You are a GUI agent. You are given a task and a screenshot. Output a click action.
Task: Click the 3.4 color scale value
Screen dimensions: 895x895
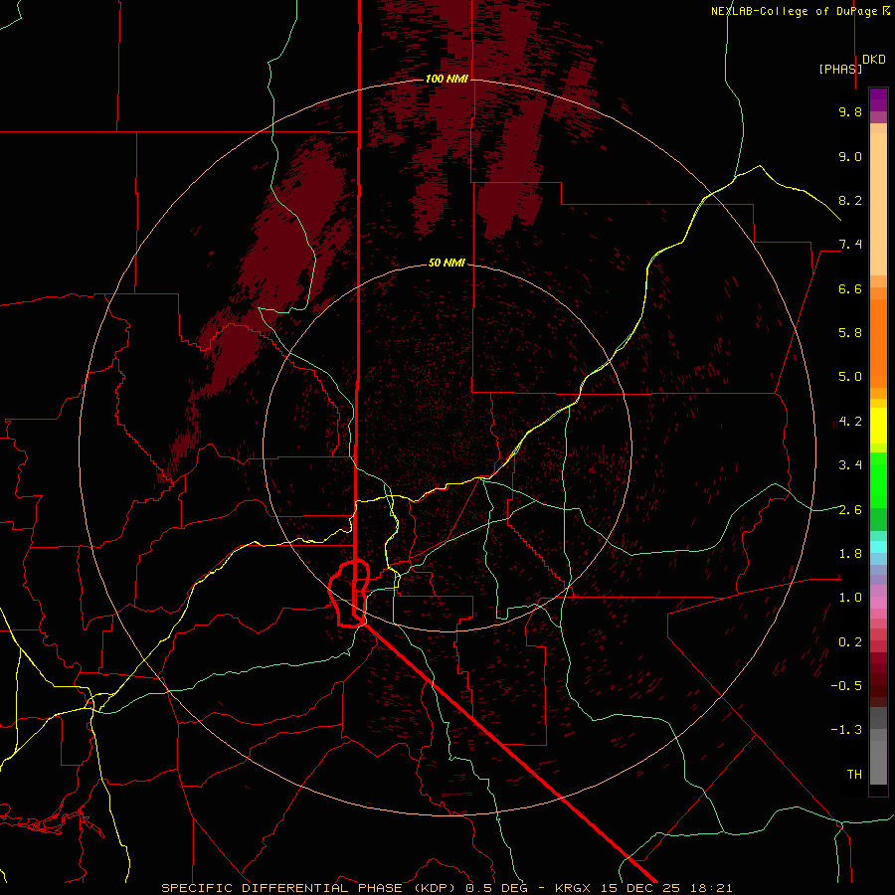(x=850, y=465)
